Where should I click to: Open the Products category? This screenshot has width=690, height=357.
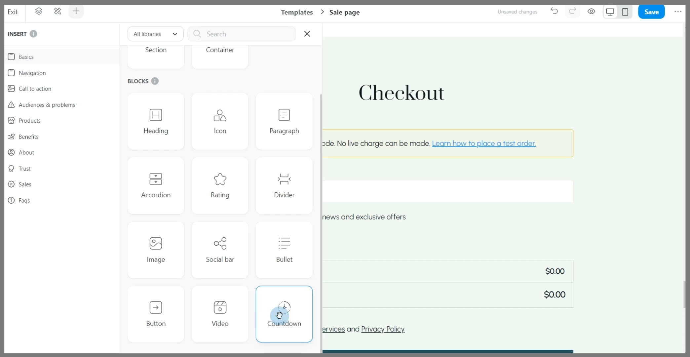pyautogui.click(x=29, y=121)
